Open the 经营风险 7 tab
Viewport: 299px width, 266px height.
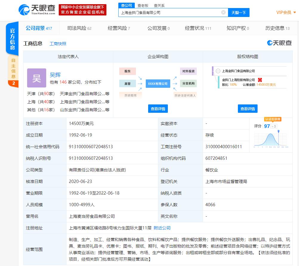pos(119,28)
